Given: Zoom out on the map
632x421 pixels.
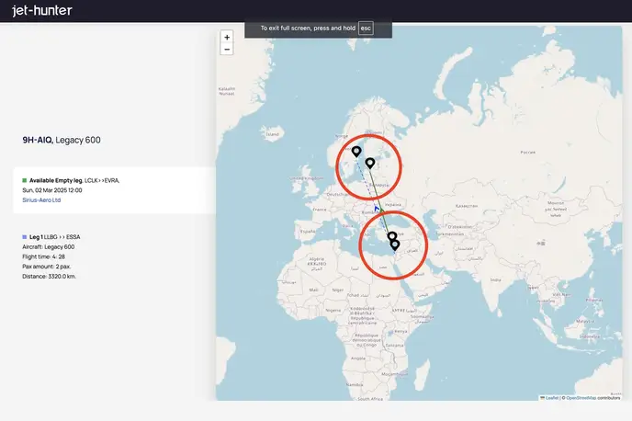Looking at the screenshot, I should coord(227,50).
